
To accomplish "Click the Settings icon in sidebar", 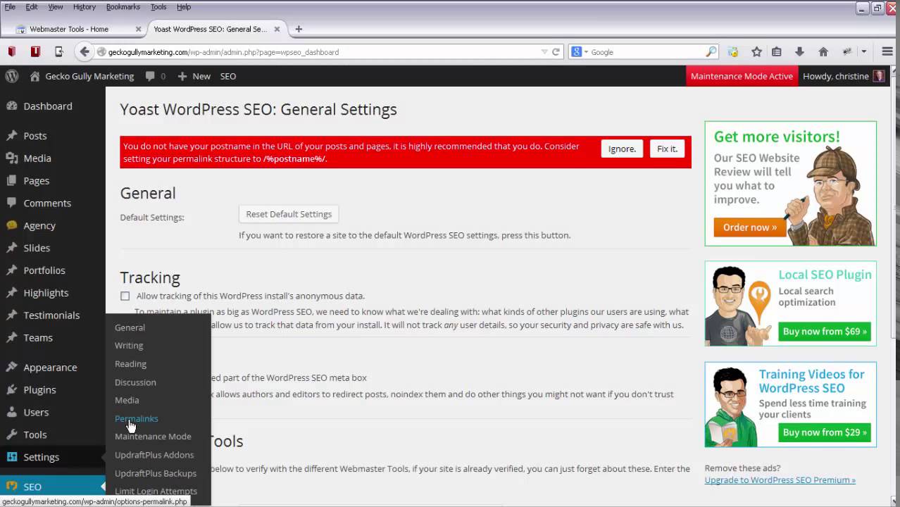I will [x=11, y=457].
